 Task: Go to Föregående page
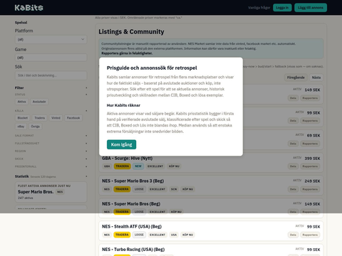[296, 78]
